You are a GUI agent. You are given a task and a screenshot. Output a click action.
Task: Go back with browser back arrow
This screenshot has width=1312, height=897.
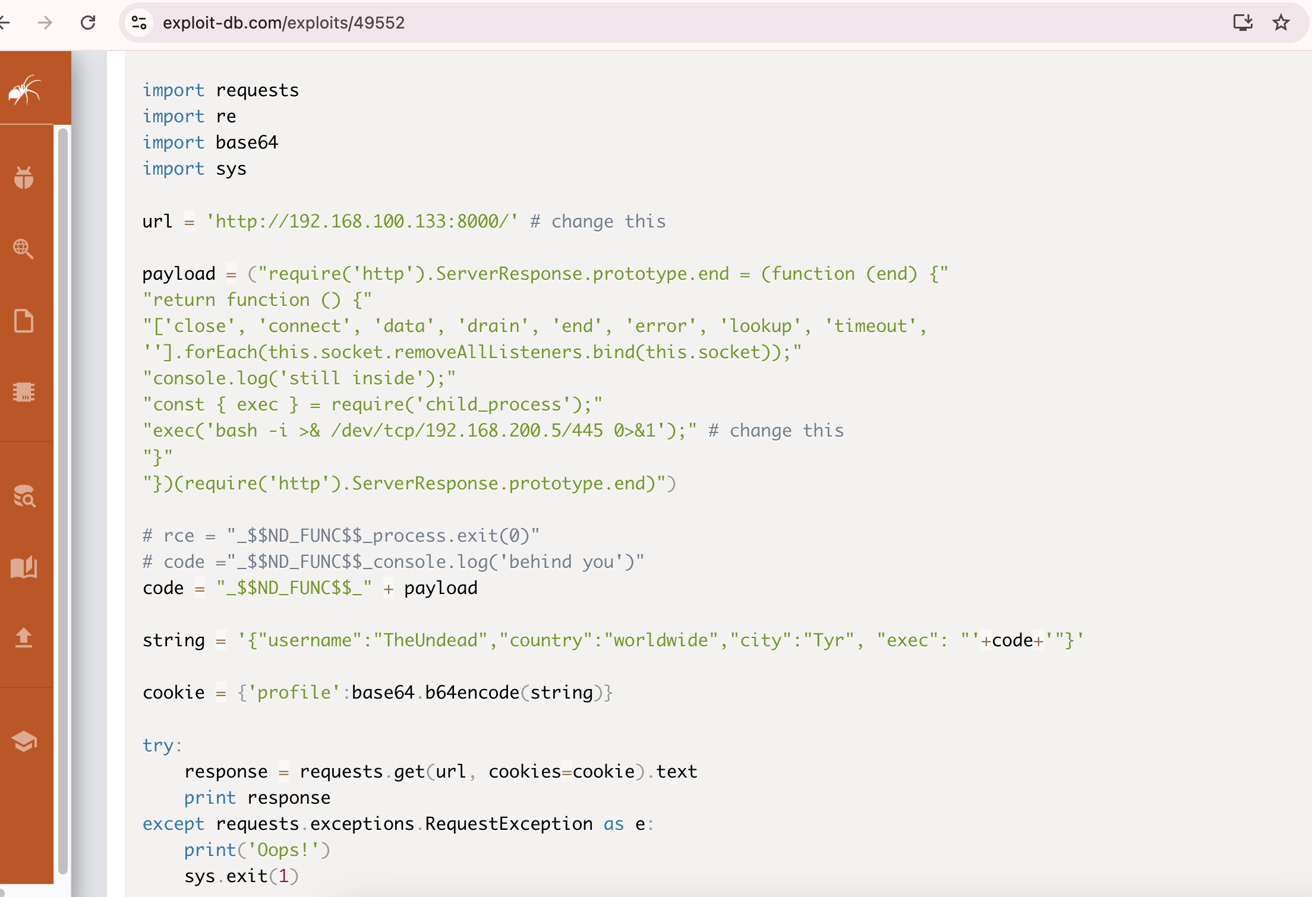(5, 23)
